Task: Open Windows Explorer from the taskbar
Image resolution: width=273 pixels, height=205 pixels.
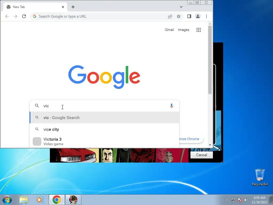Action: pos(24,200)
